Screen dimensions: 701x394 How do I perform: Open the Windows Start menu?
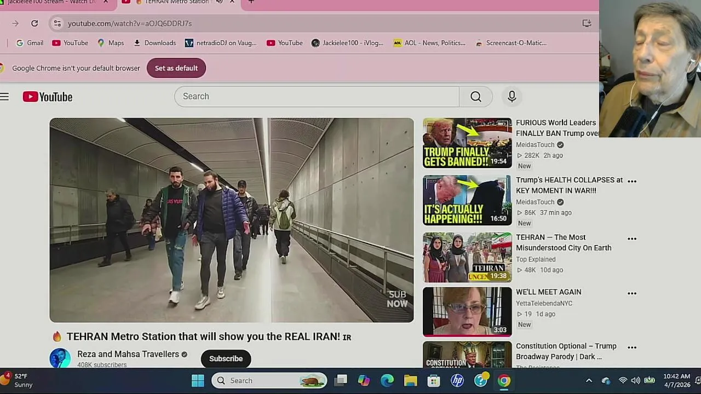tap(198, 380)
